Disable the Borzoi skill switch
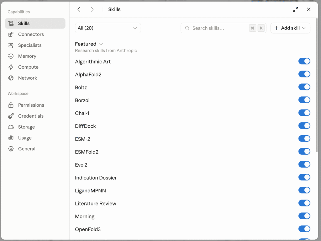This screenshot has height=241, width=321. [304, 100]
